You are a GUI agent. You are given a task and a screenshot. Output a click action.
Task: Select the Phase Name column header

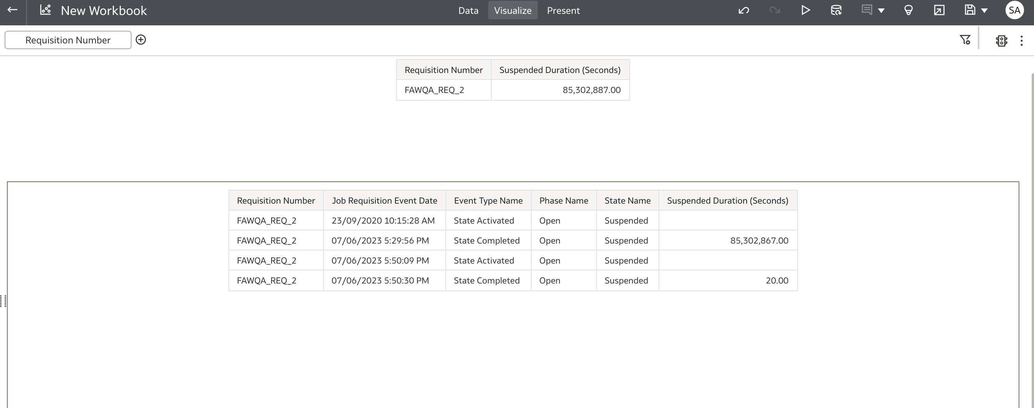[x=564, y=201]
